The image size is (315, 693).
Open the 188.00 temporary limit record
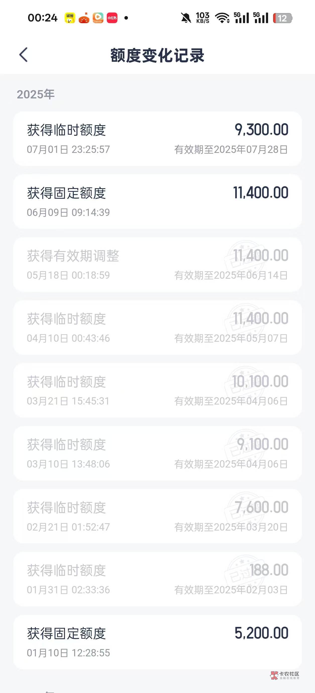[x=158, y=580]
